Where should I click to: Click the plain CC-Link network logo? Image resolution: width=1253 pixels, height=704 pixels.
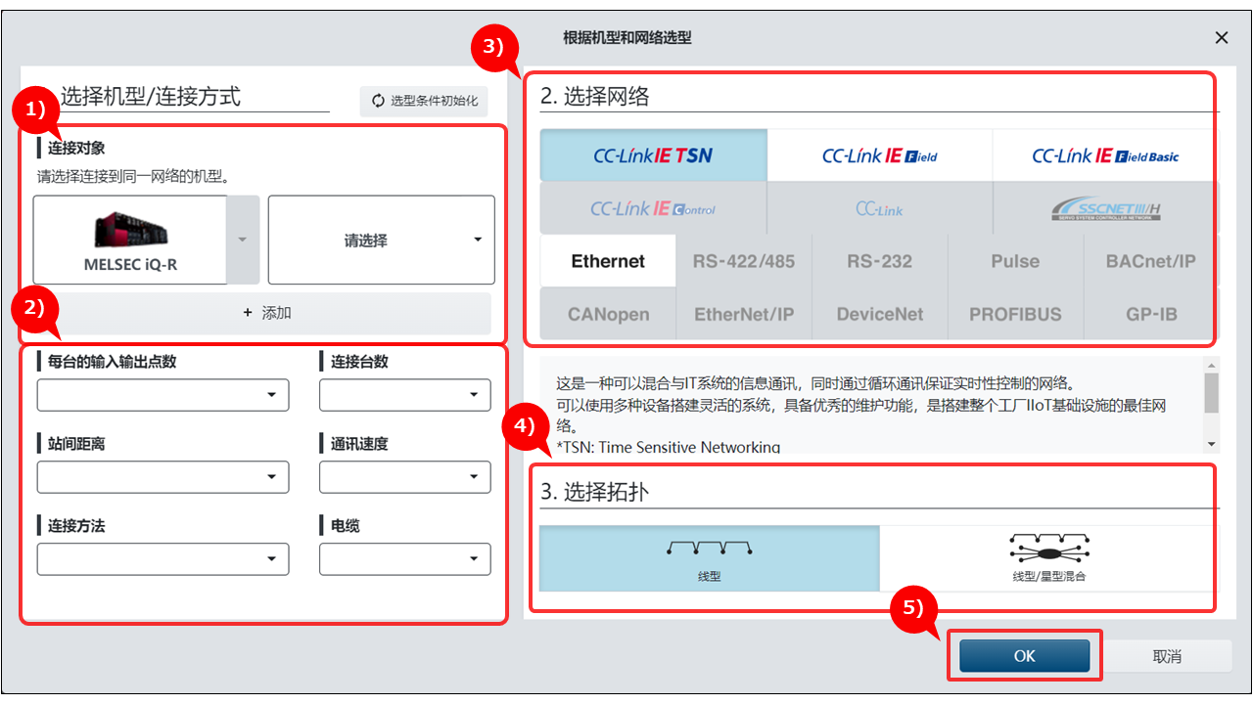click(x=879, y=208)
